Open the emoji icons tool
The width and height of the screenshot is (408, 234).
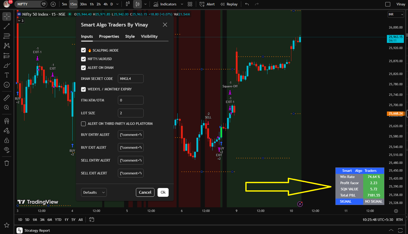click(7, 85)
